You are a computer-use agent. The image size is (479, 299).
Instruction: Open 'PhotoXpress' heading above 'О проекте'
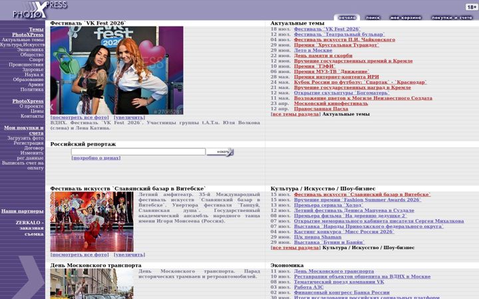point(28,101)
